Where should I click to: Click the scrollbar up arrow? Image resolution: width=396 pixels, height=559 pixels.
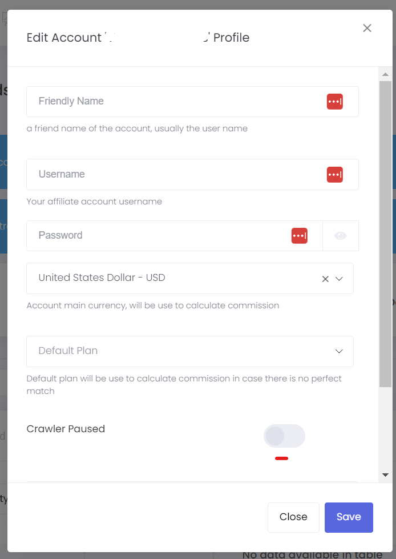tap(385, 74)
